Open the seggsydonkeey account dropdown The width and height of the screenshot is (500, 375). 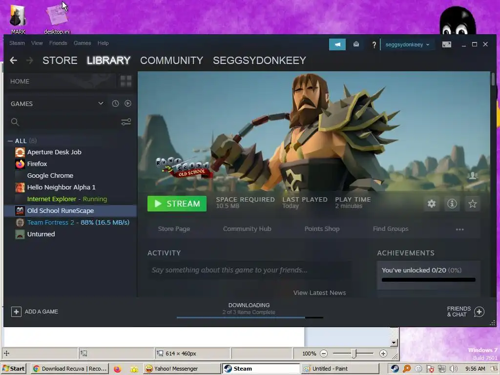tap(407, 44)
